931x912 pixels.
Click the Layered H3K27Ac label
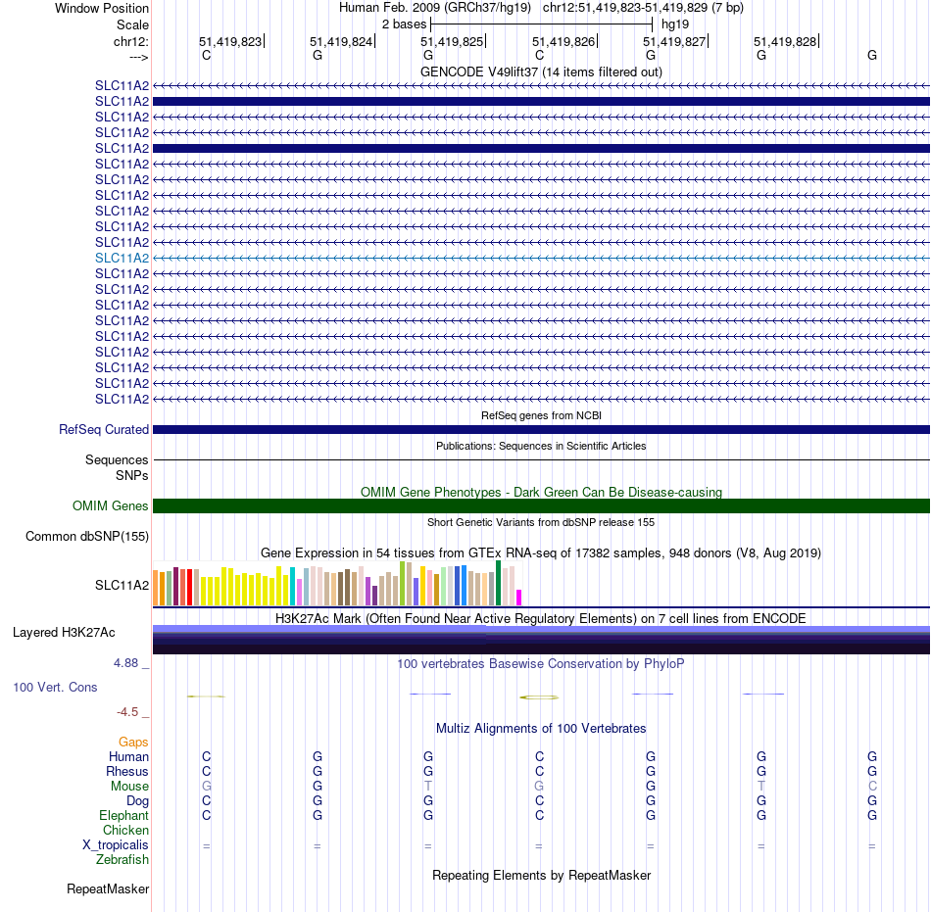pos(64,633)
